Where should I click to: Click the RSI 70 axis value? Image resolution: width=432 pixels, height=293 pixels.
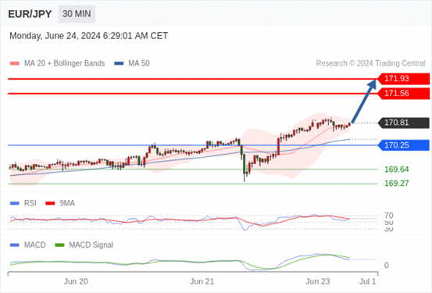coord(389,216)
